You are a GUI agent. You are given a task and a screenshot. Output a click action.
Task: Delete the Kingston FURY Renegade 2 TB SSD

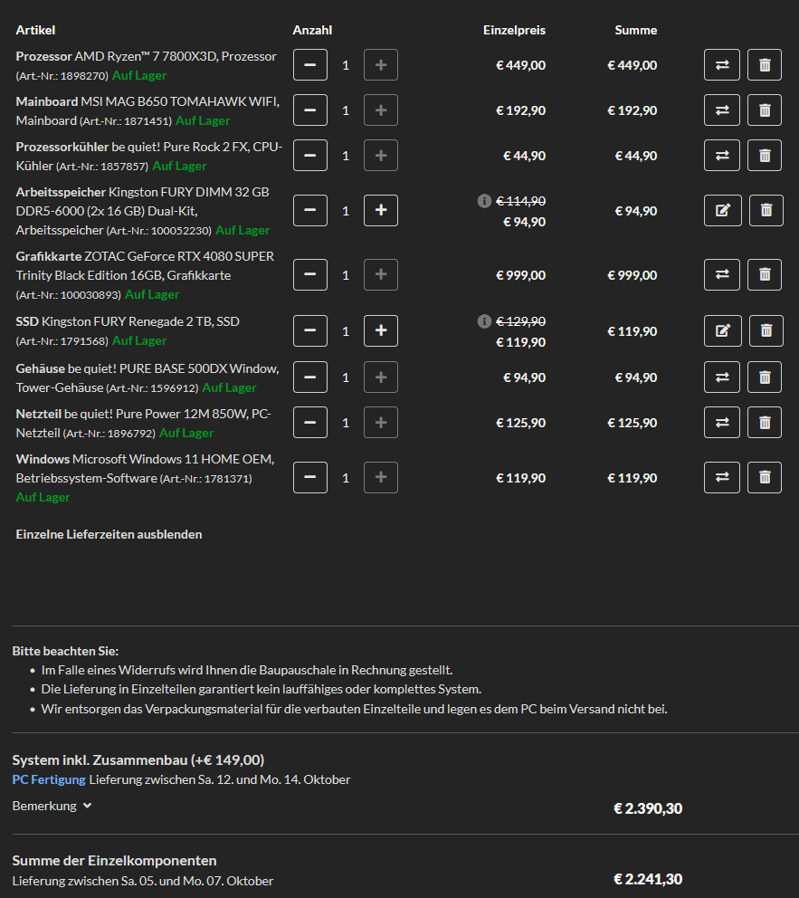pyautogui.click(x=766, y=330)
